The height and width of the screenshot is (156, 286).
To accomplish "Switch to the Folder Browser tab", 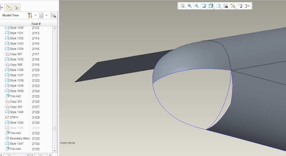I will [9, 8].
